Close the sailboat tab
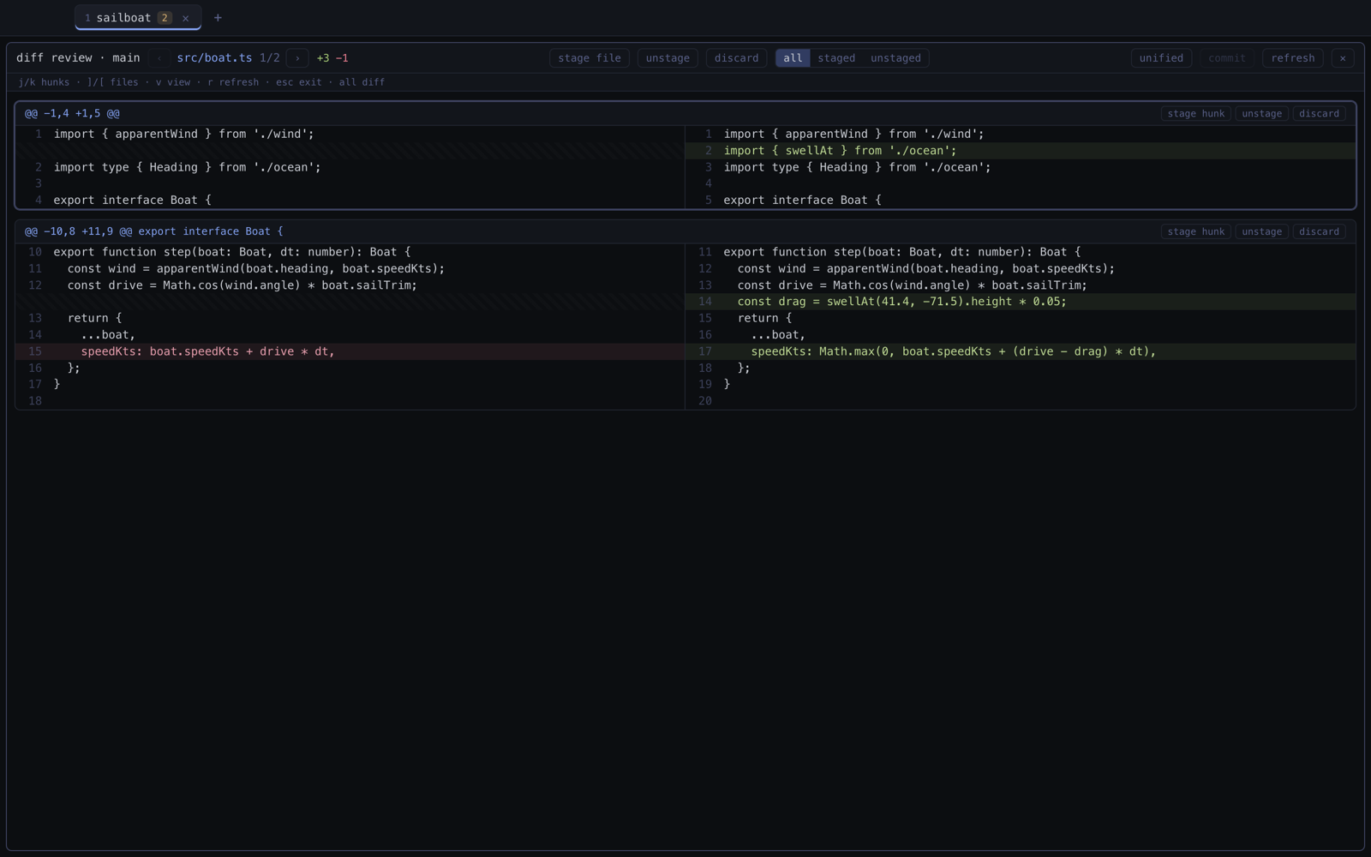The height and width of the screenshot is (857, 1371). click(x=185, y=18)
